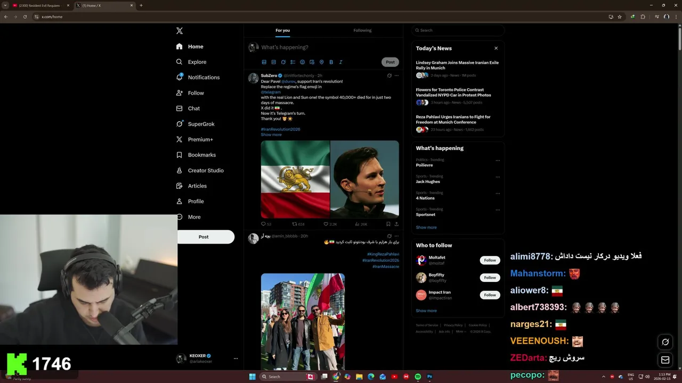The image size is (682, 383).
Task: Toggle italic formatting in composer
Action: (x=340, y=62)
